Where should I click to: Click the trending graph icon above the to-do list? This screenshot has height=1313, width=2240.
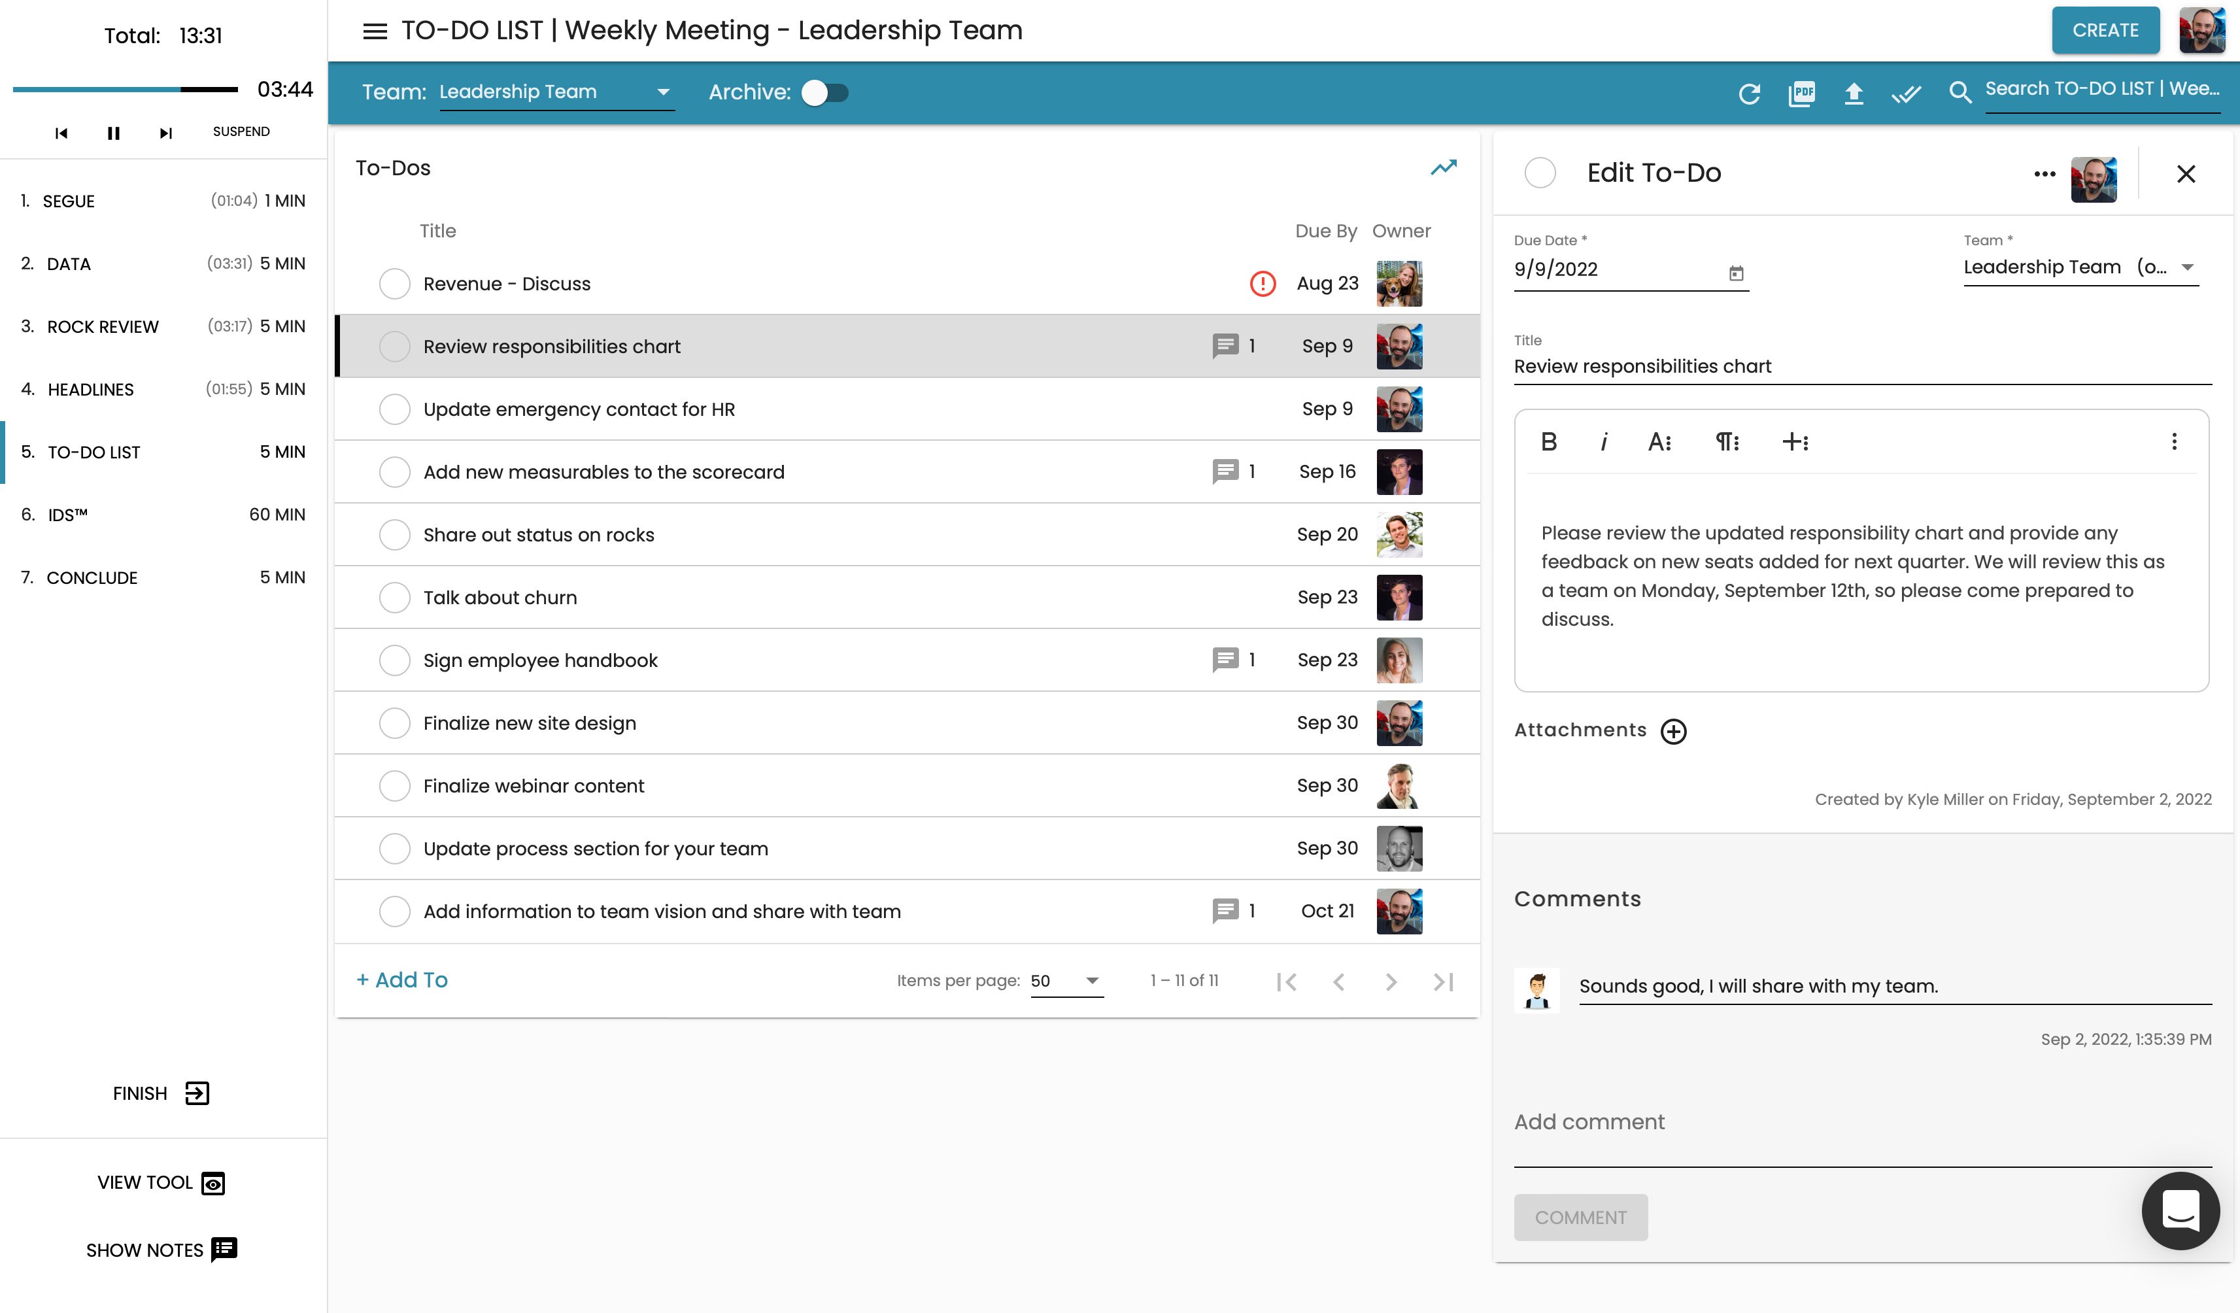tap(1444, 166)
